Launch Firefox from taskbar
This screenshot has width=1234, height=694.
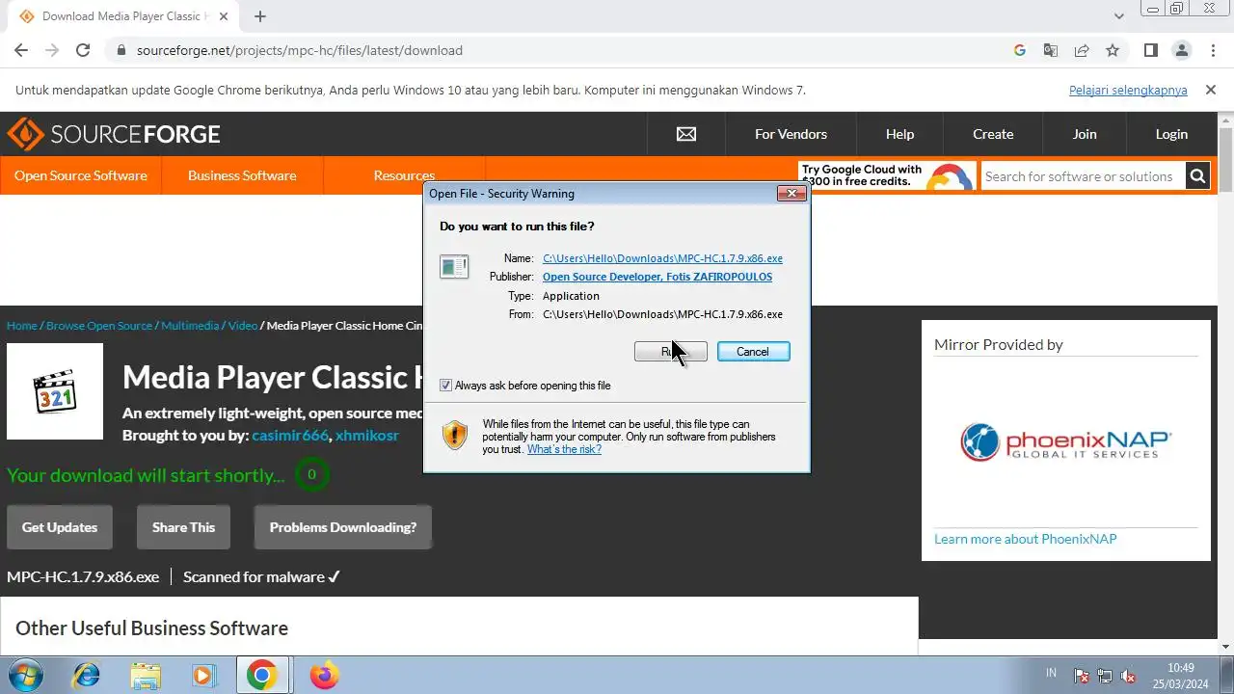pyautogui.click(x=324, y=676)
